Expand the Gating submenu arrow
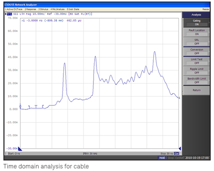 pos(209,23)
